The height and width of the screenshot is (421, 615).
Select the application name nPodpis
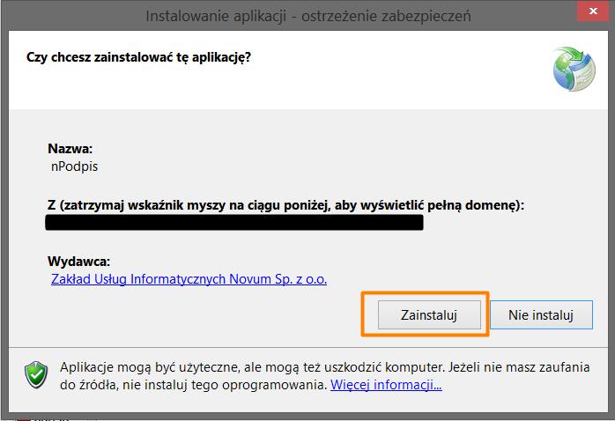(74, 166)
